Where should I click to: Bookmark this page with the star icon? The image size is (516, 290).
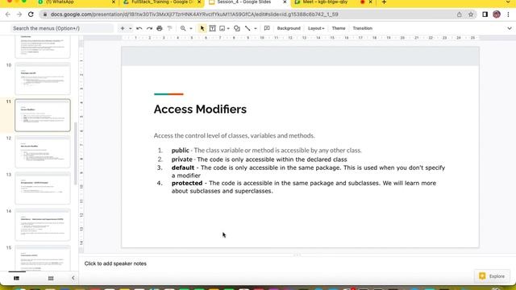click(471, 14)
